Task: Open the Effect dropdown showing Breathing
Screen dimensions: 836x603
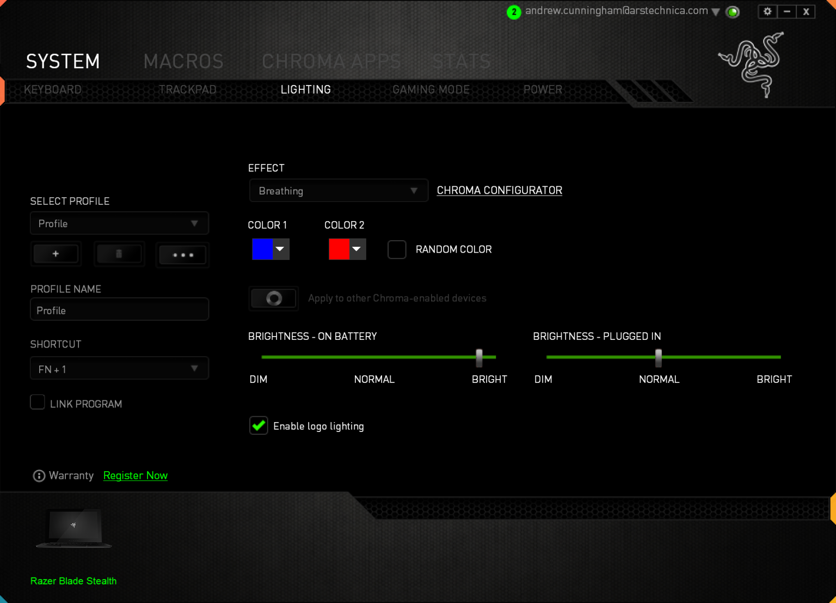Action: click(338, 191)
